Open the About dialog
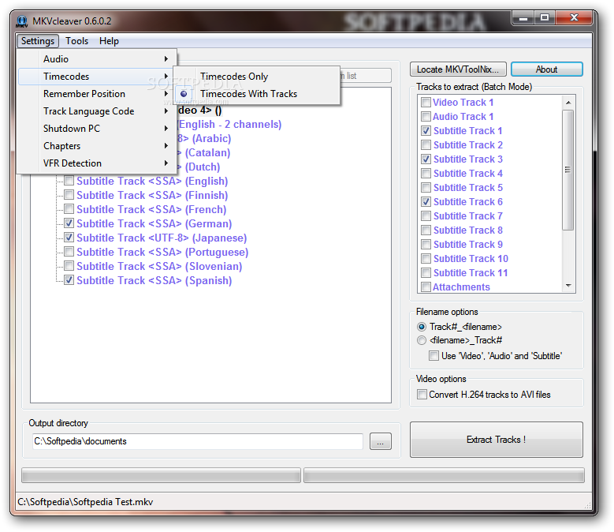The image size is (614, 532). [x=547, y=69]
